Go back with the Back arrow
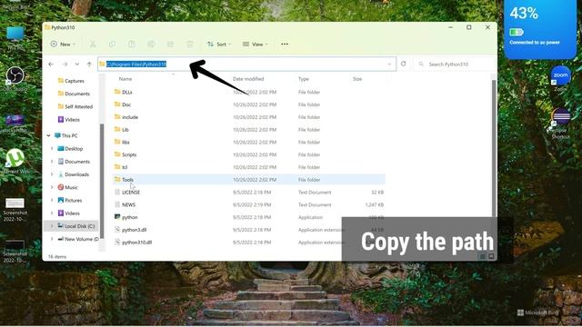Viewport: 582px width, 327px height. tap(51, 64)
